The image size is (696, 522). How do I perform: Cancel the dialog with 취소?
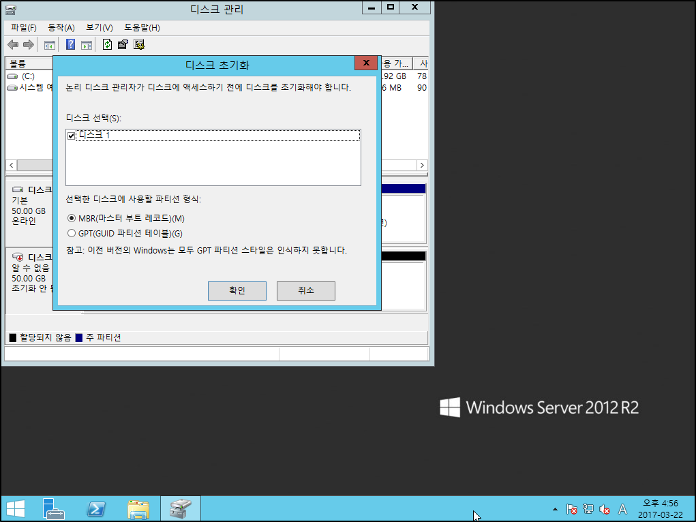coord(306,291)
